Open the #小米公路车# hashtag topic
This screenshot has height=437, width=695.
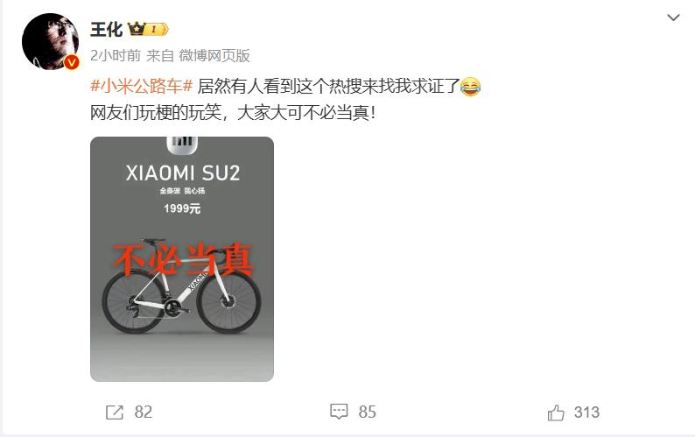[142, 86]
